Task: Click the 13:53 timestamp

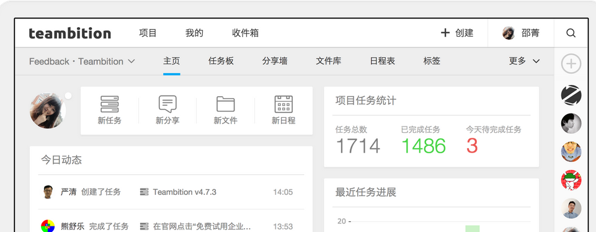Action: coord(283,226)
